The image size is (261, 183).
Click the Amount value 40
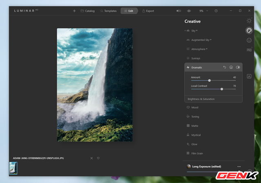click(x=234, y=77)
